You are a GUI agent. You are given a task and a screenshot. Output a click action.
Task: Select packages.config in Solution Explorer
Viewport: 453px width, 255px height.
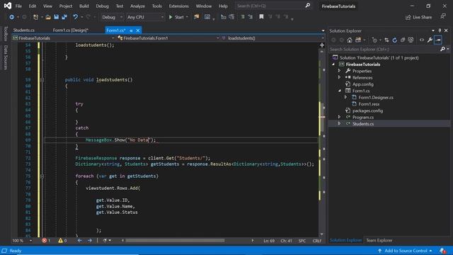point(367,110)
